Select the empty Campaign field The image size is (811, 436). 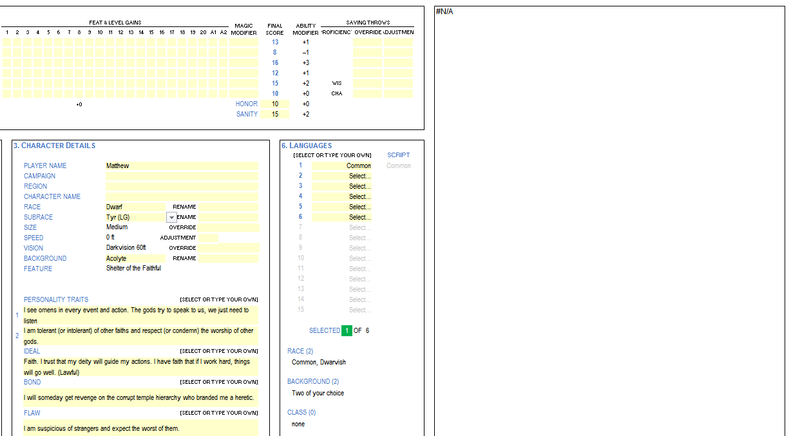point(181,176)
